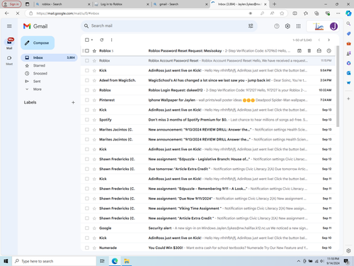Check the Pinterest email checkbox
This screenshot has height=266, width=354.
(87, 100)
